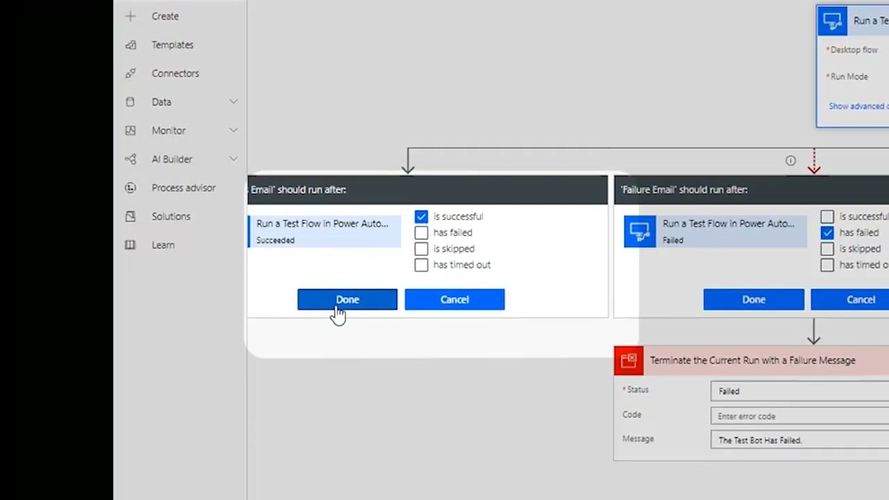Image resolution: width=889 pixels, height=500 pixels.
Task: Expand the Monitor menu chevron
Action: (x=233, y=131)
